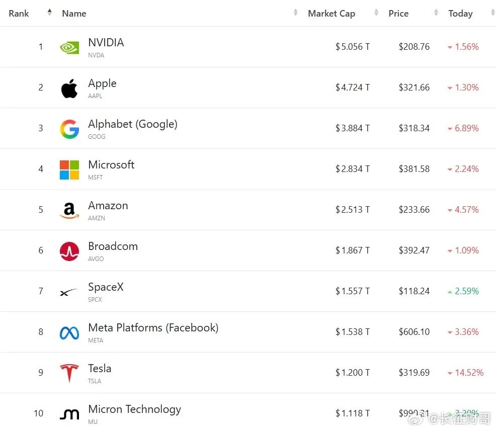Click the Meta infinity logo
The image size is (496, 430).
coord(69,333)
